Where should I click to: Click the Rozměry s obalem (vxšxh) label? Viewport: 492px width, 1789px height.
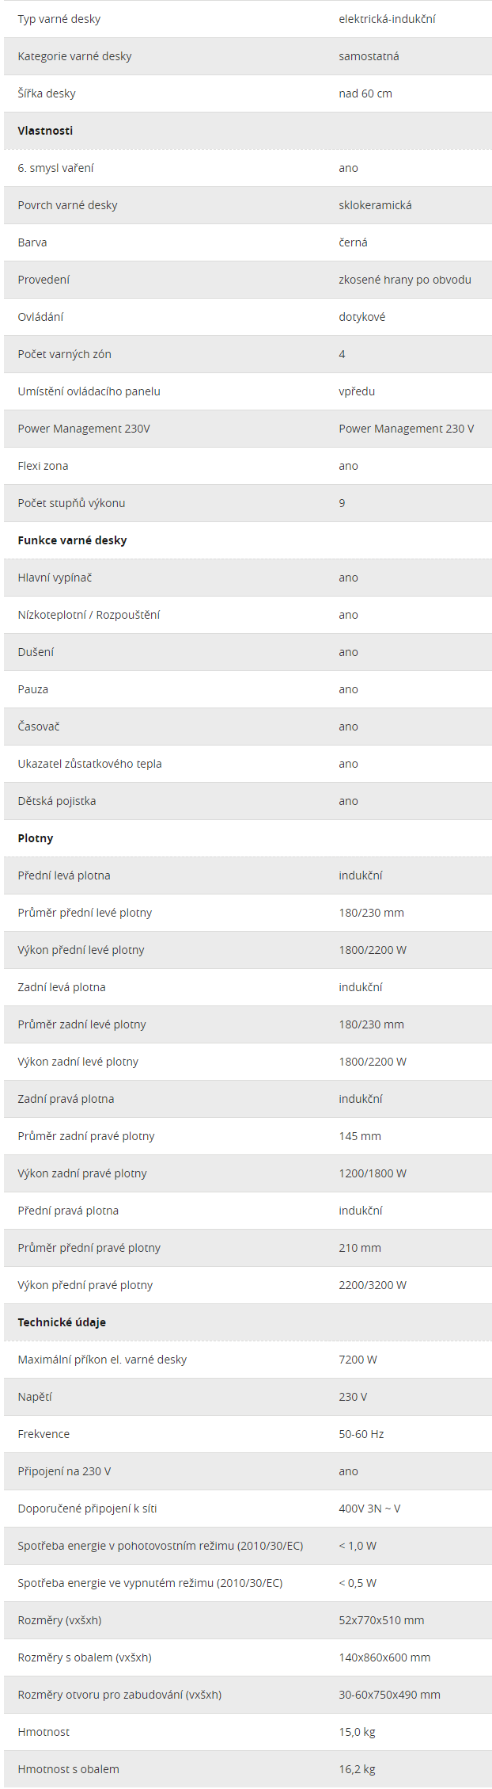pyautogui.click(x=85, y=1657)
